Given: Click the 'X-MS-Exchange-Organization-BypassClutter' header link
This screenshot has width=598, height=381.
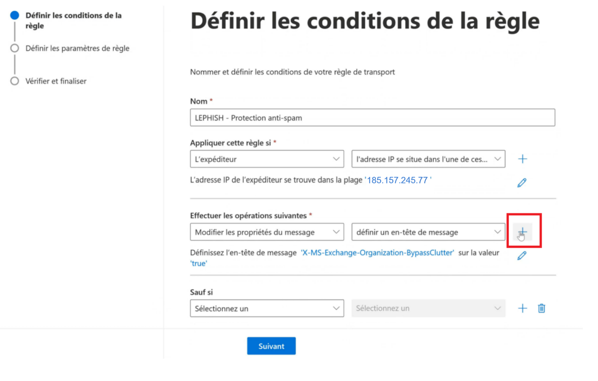Looking at the screenshot, I should pyautogui.click(x=377, y=253).
